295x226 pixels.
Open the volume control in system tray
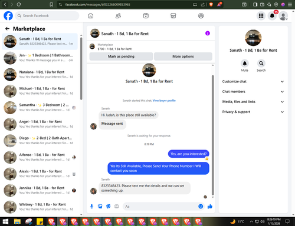pyautogui.click(x=263, y=221)
